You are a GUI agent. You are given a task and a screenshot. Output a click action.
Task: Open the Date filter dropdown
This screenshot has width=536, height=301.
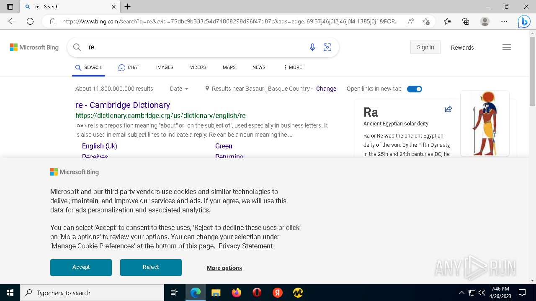pyautogui.click(x=179, y=89)
